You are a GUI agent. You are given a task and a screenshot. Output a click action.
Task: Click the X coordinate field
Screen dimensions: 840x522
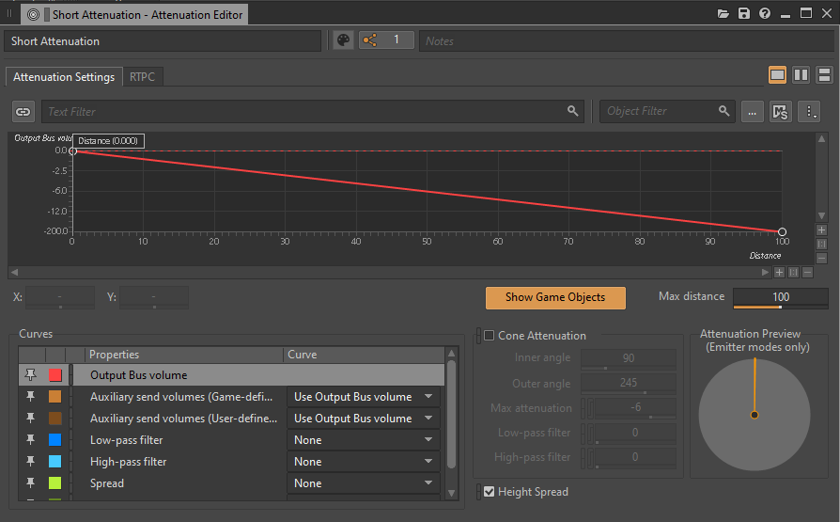click(60, 297)
